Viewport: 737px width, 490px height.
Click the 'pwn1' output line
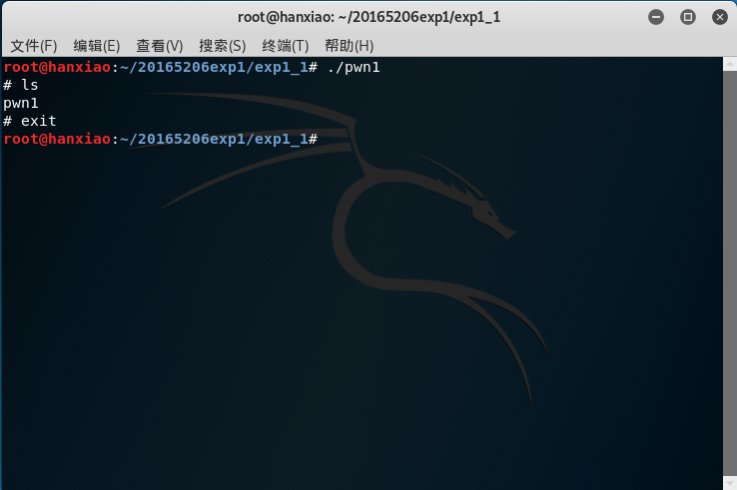(21, 104)
